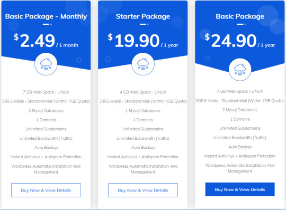Click 1 Mysql Databases in Starter Package

(143, 110)
